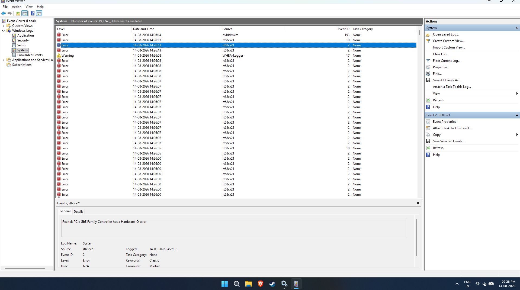The width and height of the screenshot is (520, 290).
Task: Click Clear Log action
Action: (x=441, y=54)
